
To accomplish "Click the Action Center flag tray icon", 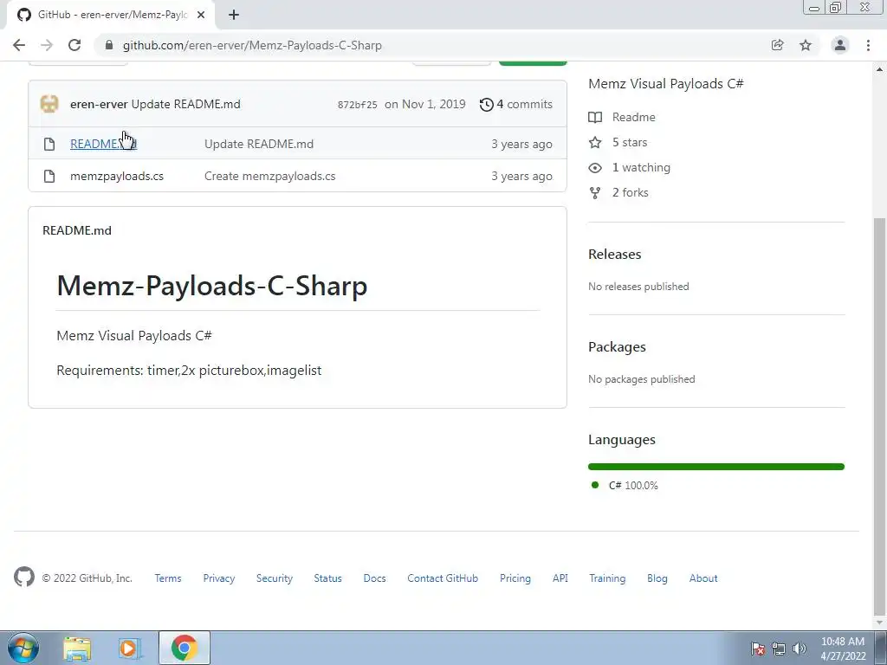I will pyautogui.click(x=758, y=649).
